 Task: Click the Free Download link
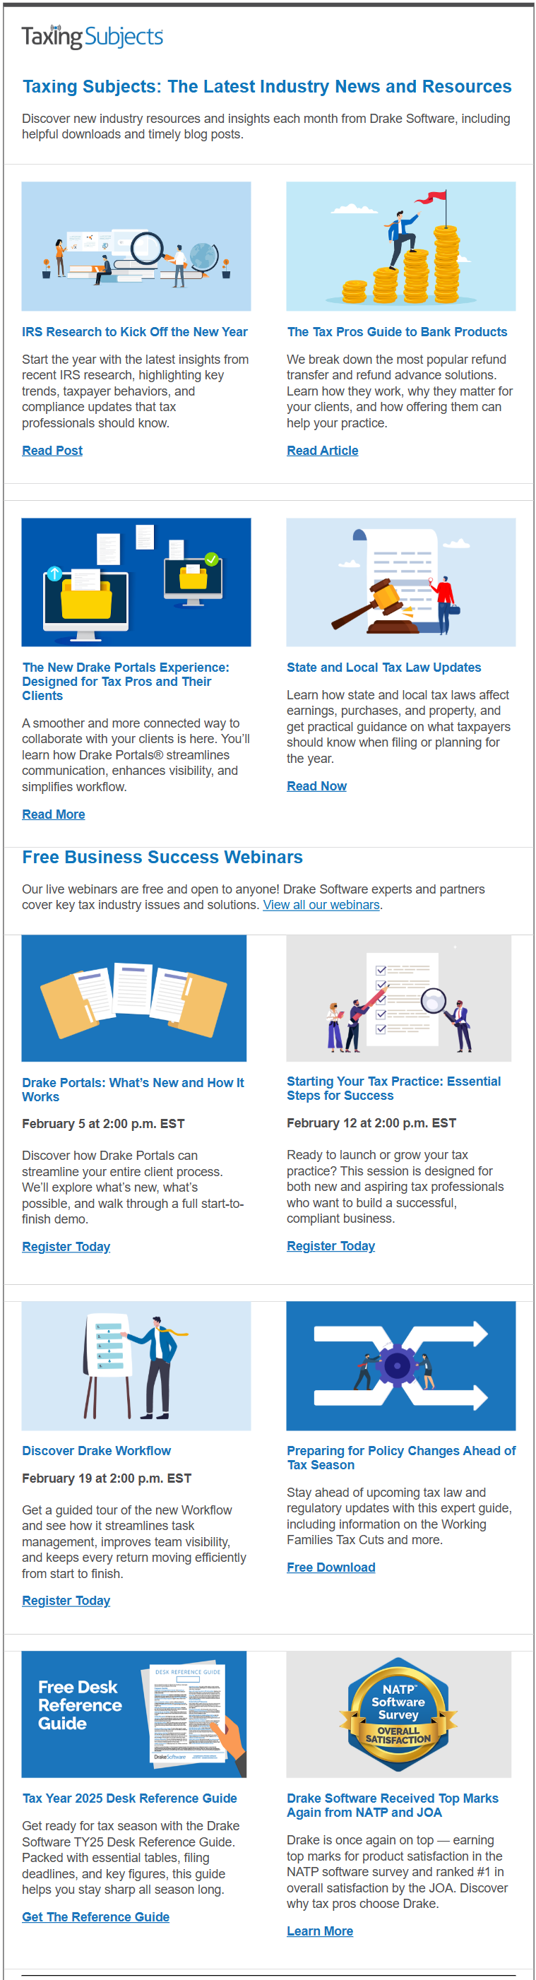(331, 1567)
